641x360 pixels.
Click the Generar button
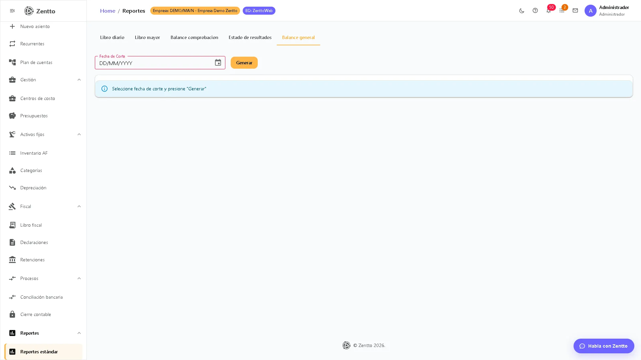click(244, 63)
